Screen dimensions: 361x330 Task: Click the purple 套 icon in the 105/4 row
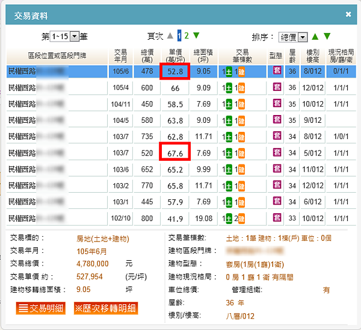coord(277,87)
